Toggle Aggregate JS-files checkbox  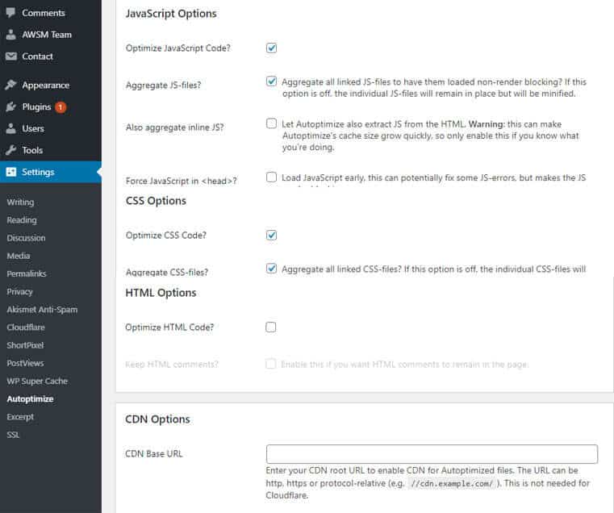pyautogui.click(x=272, y=81)
